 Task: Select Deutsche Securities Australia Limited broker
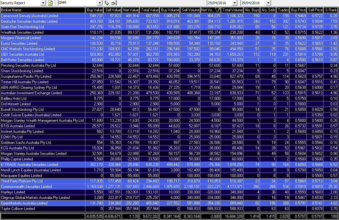[29, 21]
